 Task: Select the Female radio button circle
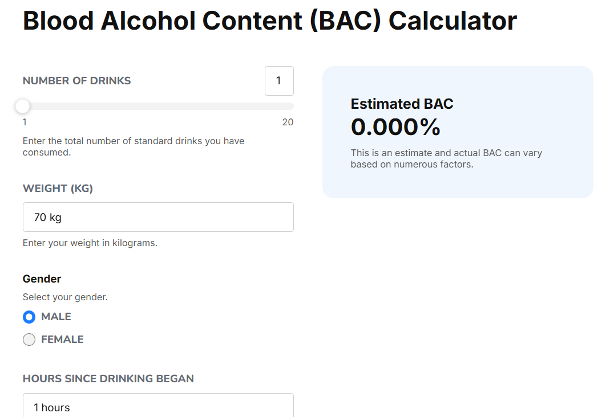coord(29,340)
